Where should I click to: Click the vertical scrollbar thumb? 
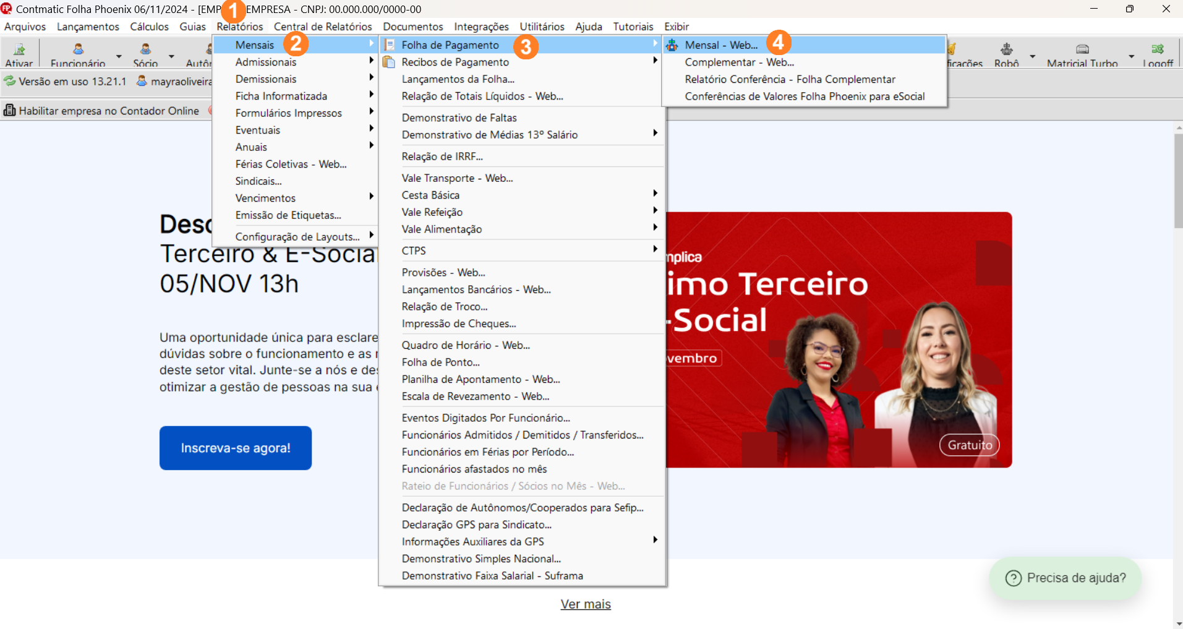[1178, 181]
